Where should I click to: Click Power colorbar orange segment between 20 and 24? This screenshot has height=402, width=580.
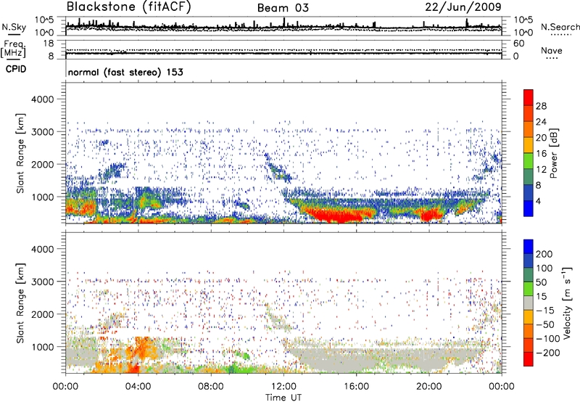coord(529,129)
